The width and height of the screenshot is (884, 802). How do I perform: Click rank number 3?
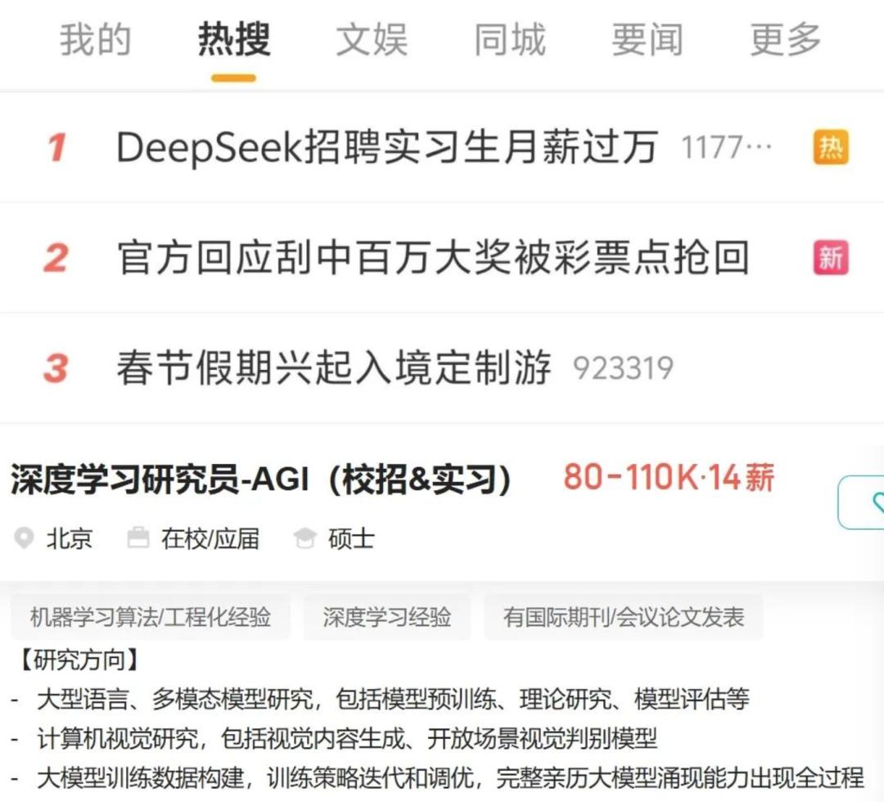56,368
